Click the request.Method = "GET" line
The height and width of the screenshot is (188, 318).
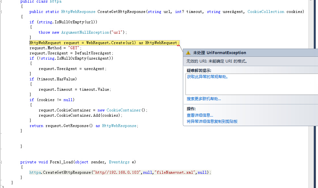tap(55, 48)
